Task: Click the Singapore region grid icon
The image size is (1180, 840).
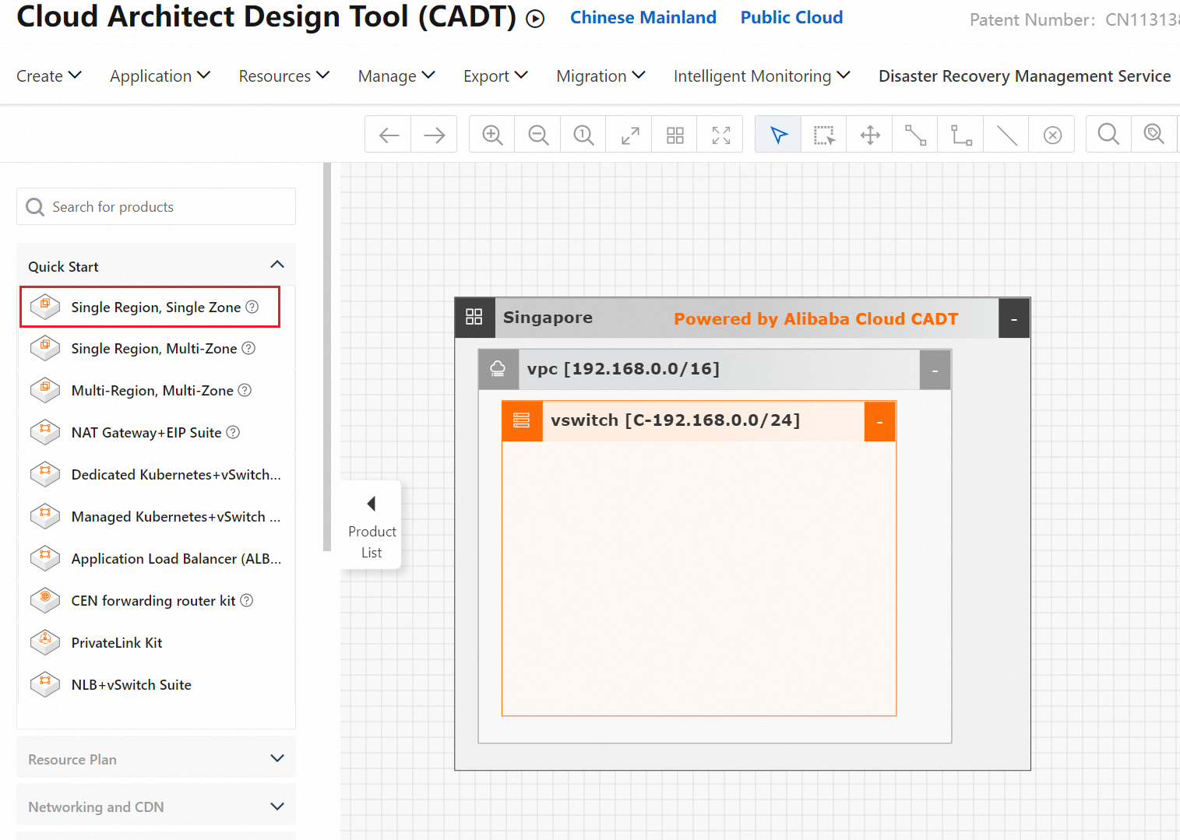Action: pos(474,317)
